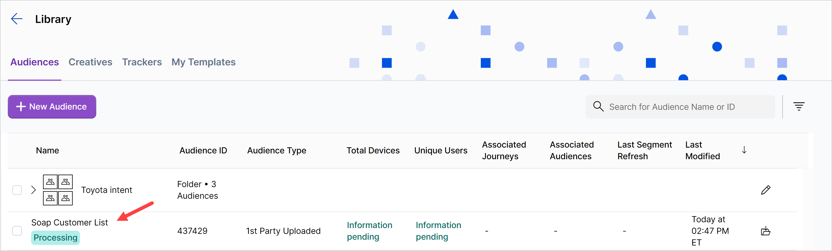832x251 pixels.
Task: Click the edit pencil for Toyota intent
Action: (765, 190)
